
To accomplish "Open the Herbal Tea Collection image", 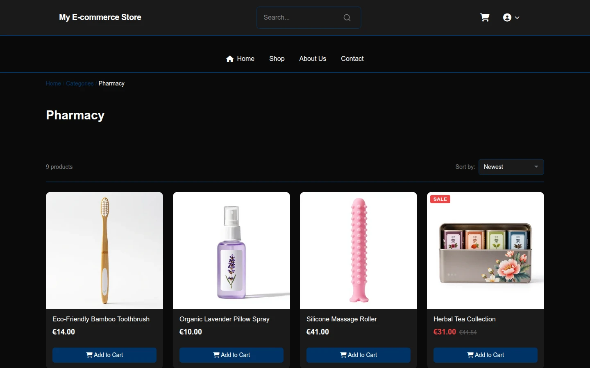I will (x=486, y=250).
